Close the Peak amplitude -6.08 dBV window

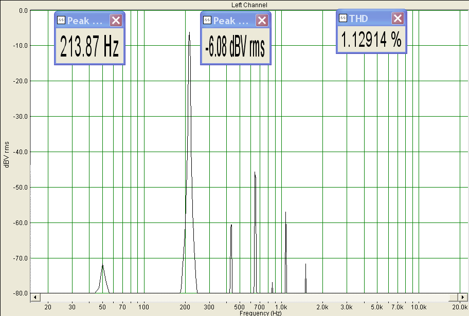[x=262, y=21]
